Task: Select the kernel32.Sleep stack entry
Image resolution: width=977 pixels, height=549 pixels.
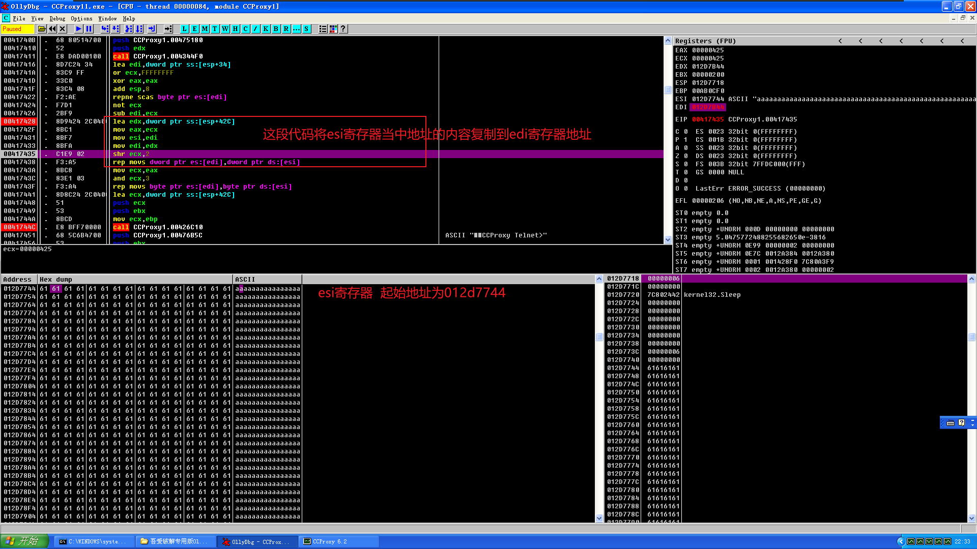Action: click(x=712, y=295)
